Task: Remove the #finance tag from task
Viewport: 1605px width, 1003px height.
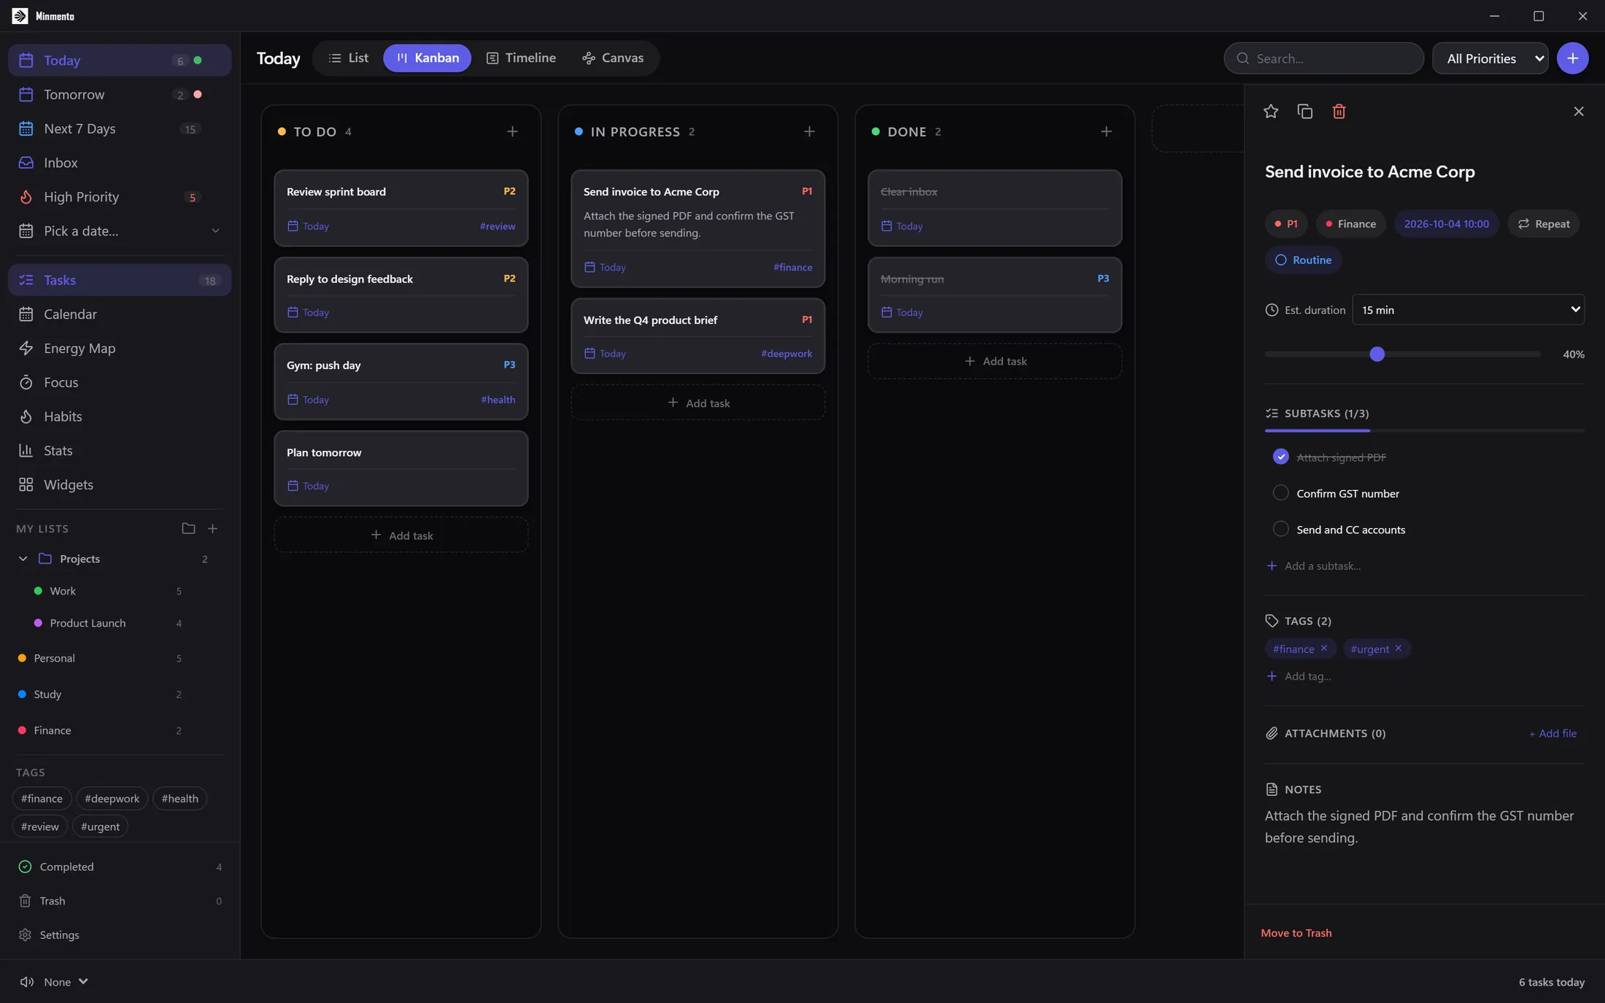Action: click(x=1324, y=648)
